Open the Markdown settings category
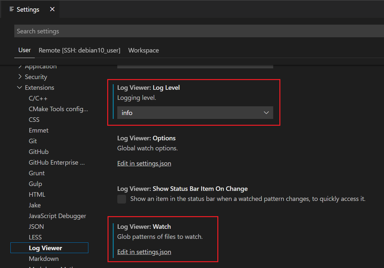This screenshot has height=268, width=384. 44,259
